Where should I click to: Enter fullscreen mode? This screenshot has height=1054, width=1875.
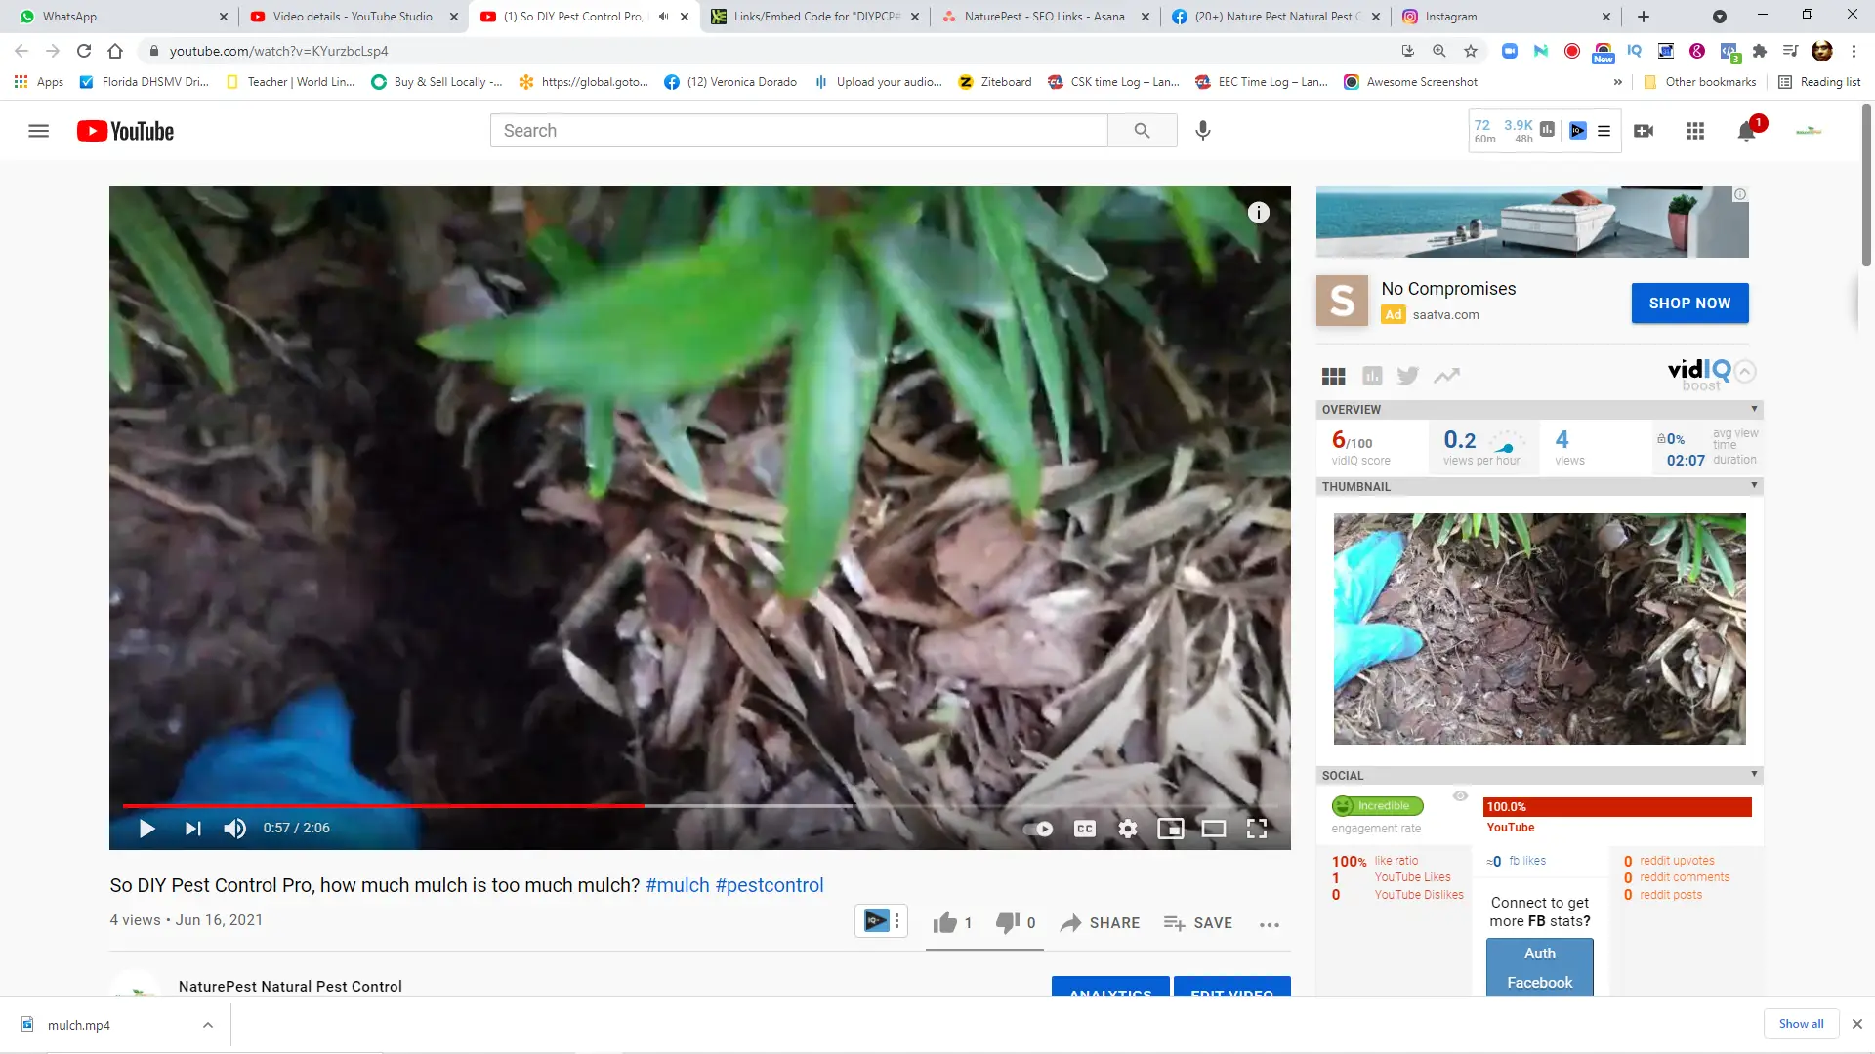[1257, 829]
